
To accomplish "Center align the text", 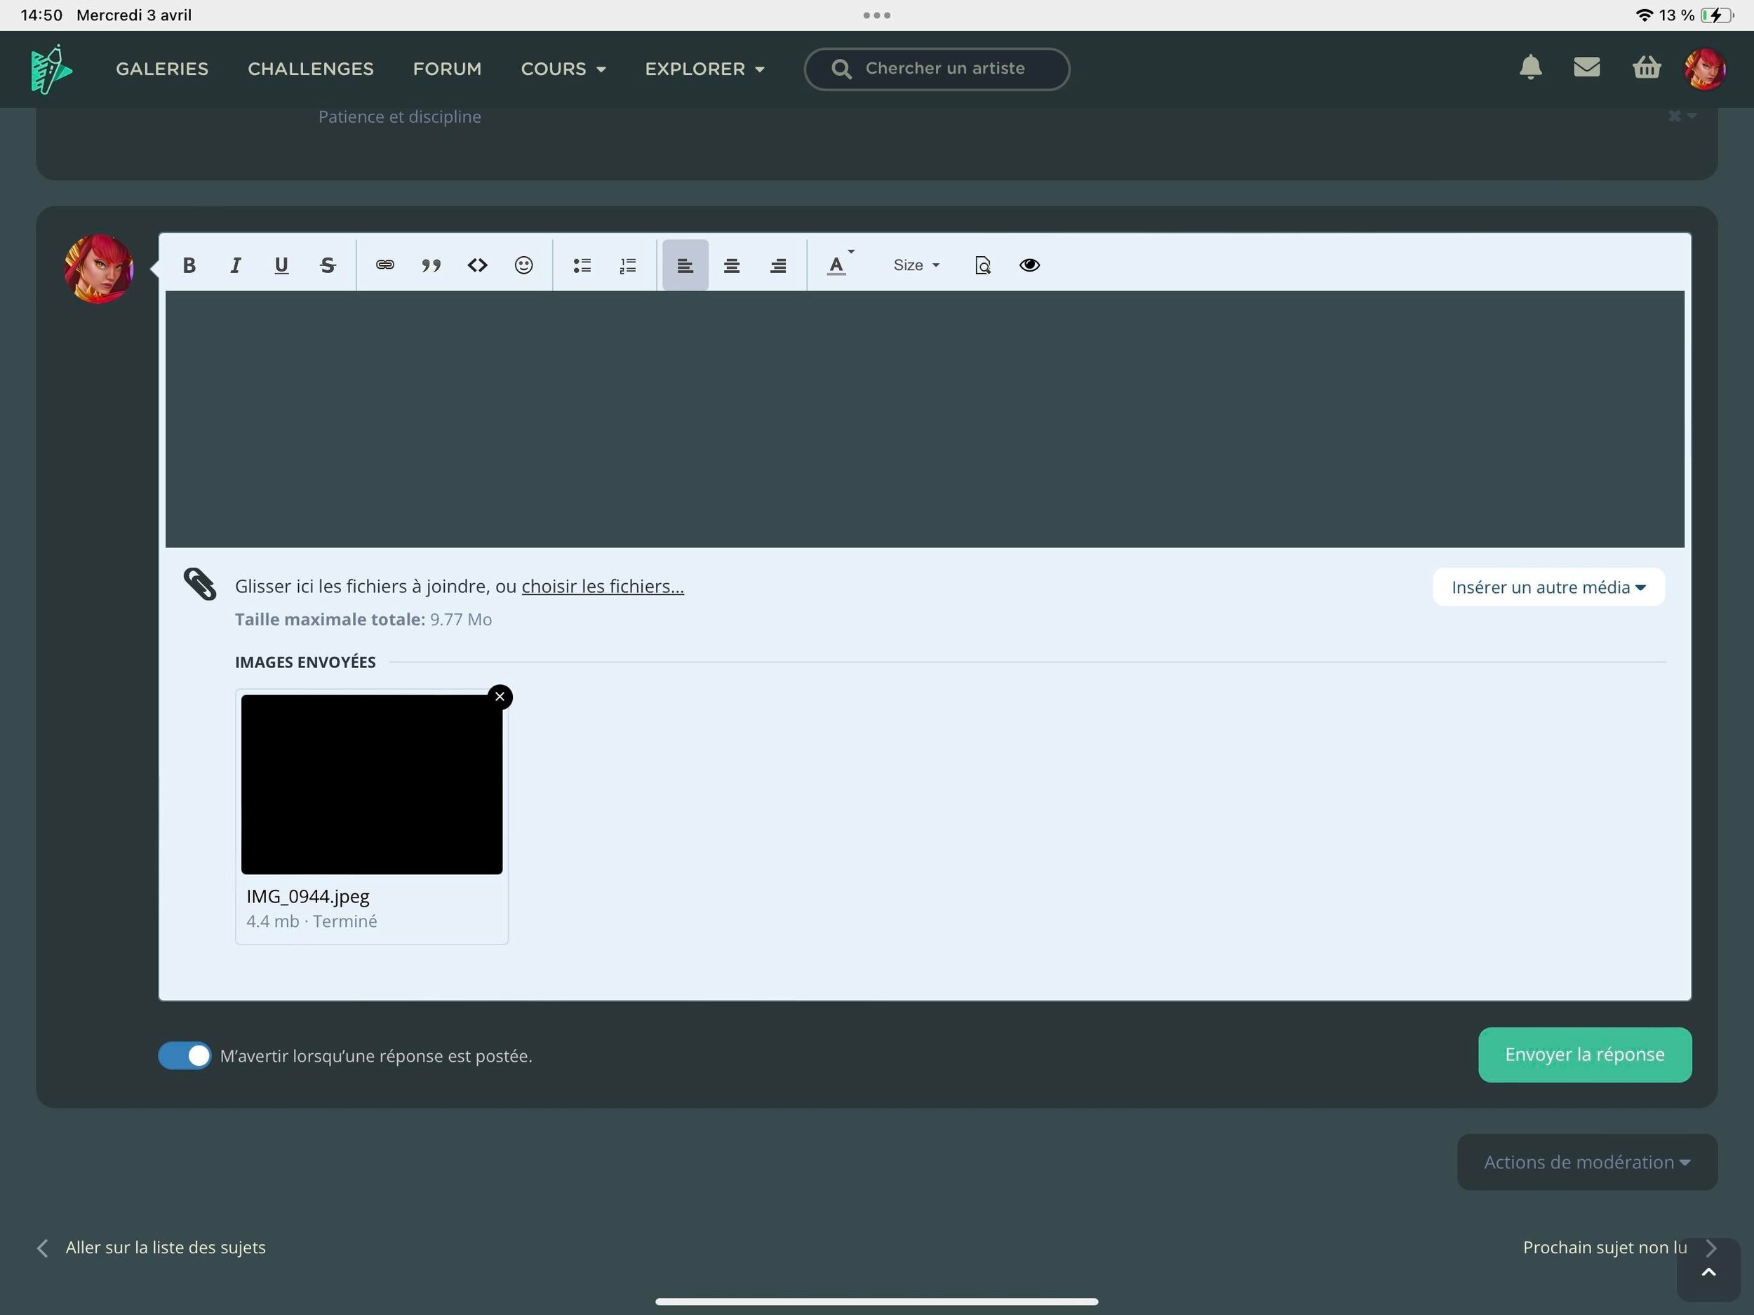I will point(731,265).
